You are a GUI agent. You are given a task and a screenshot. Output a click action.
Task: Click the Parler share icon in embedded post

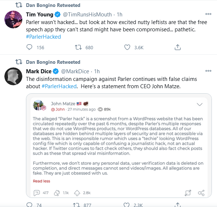pos(201,193)
